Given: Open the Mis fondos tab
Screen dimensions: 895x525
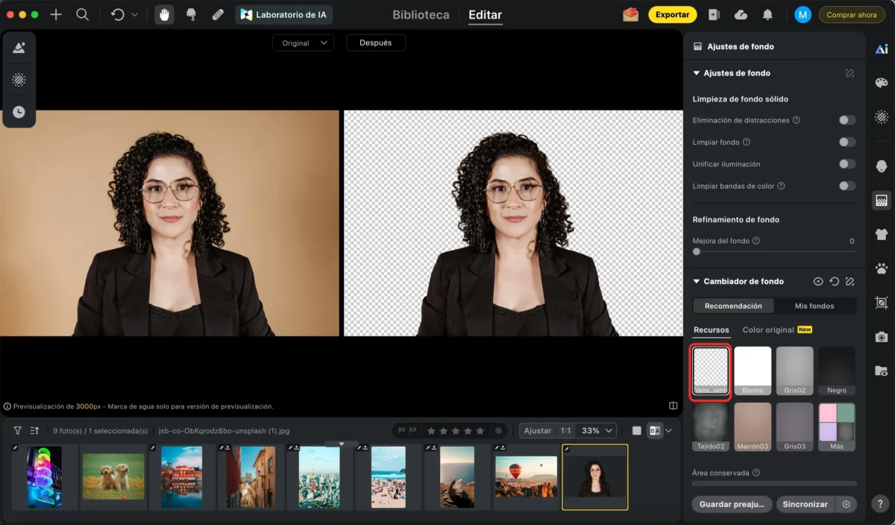Looking at the screenshot, I should (814, 306).
